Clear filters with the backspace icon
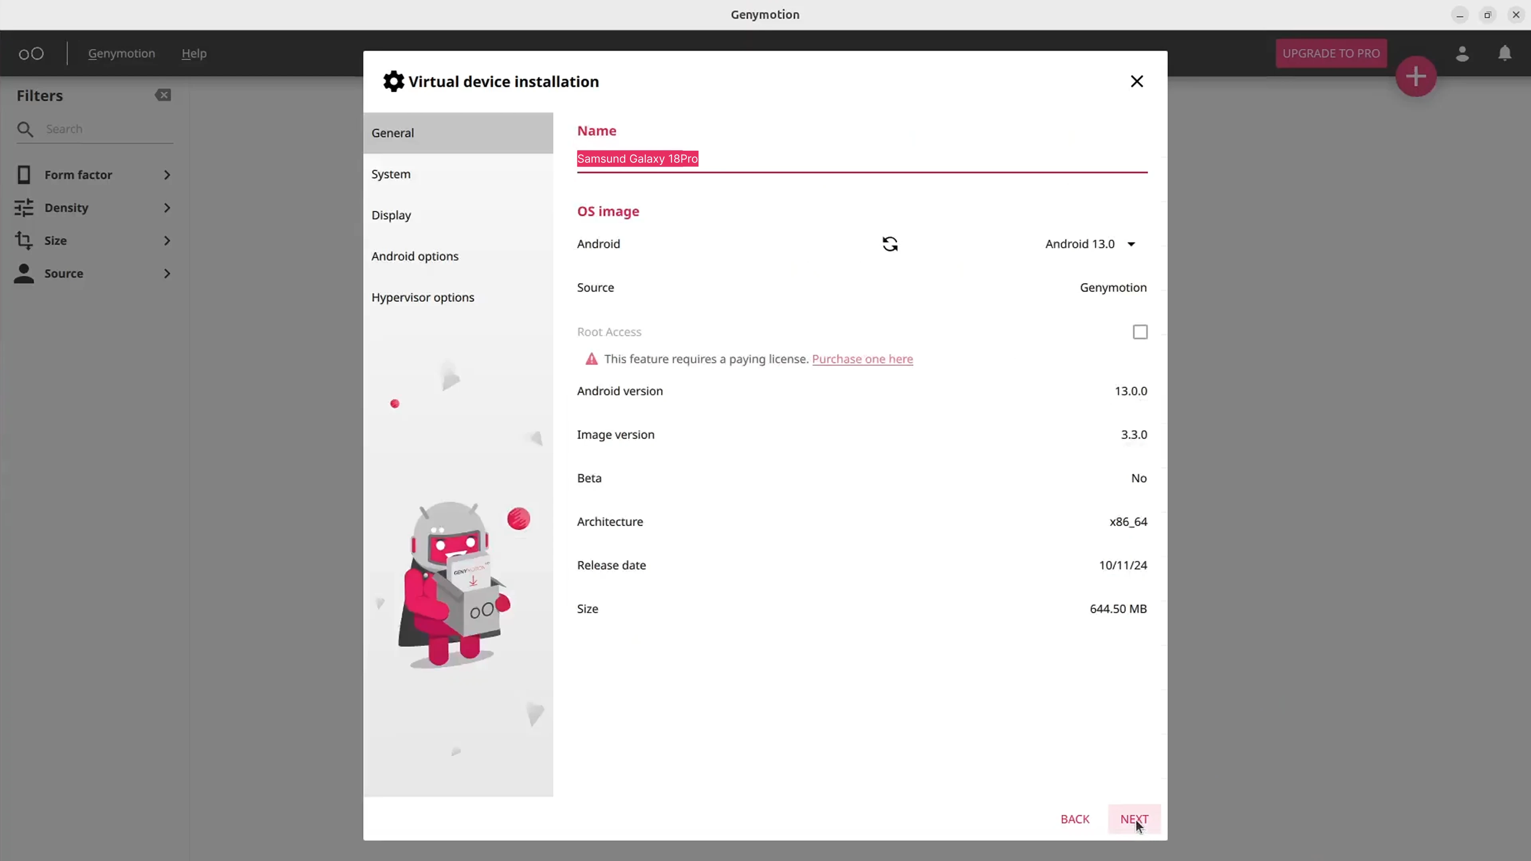The height and width of the screenshot is (861, 1531). point(163,95)
